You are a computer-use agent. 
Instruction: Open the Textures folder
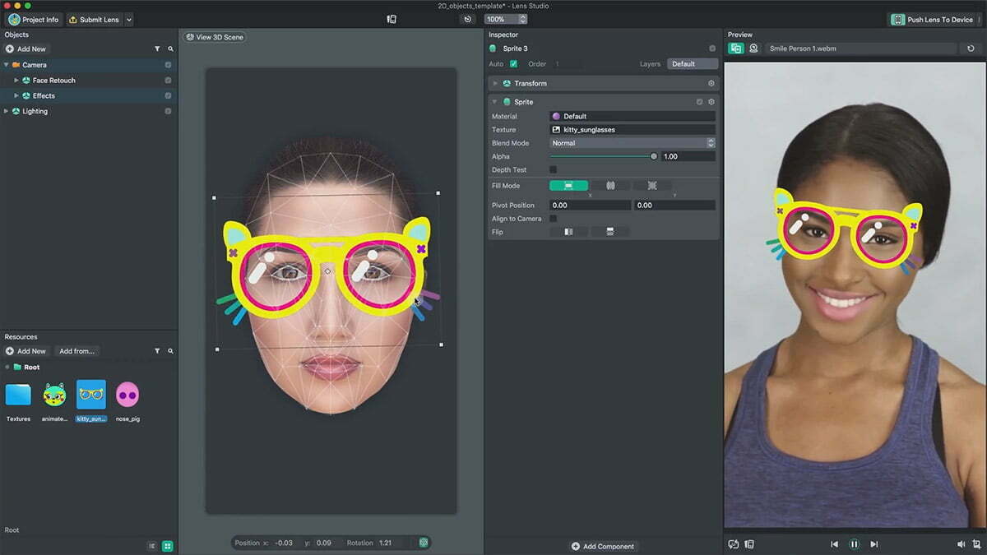point(18,395)
